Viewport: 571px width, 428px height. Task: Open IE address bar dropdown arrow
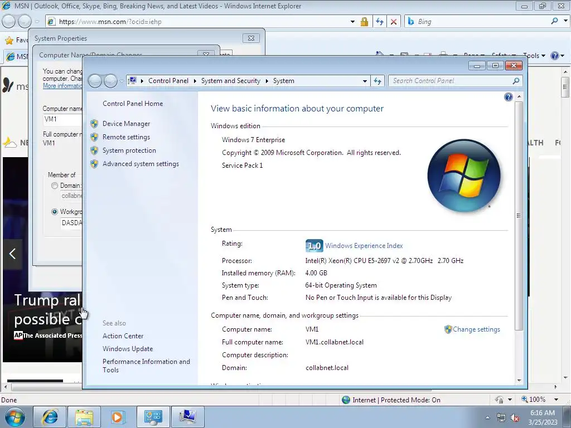click(352, 22)
